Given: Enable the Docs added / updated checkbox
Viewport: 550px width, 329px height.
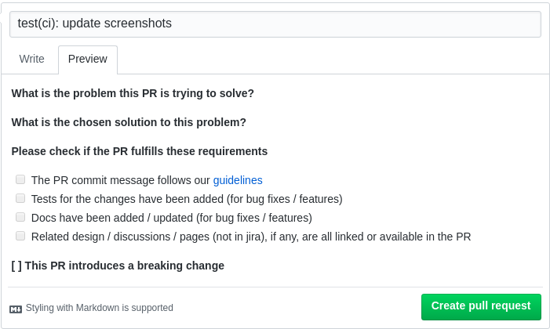Looking at the screenshot, I should coord(20,217).
